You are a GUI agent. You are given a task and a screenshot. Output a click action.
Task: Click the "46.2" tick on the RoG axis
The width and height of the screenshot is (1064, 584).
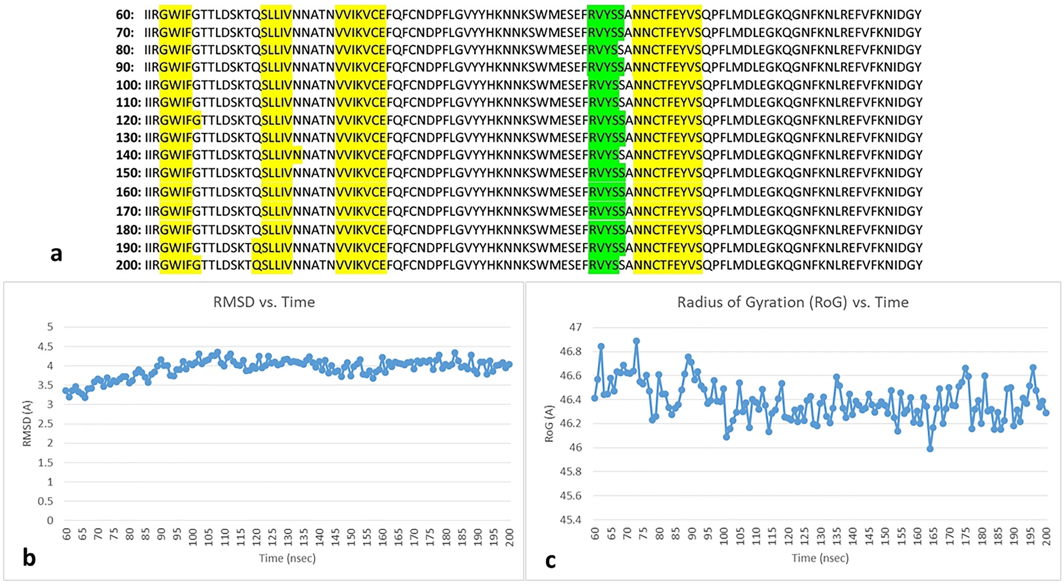click(570, 423)
